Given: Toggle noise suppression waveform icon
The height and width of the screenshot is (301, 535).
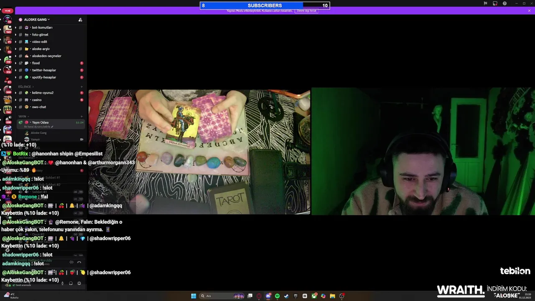Looking at the screenshot, I should 71,263.
